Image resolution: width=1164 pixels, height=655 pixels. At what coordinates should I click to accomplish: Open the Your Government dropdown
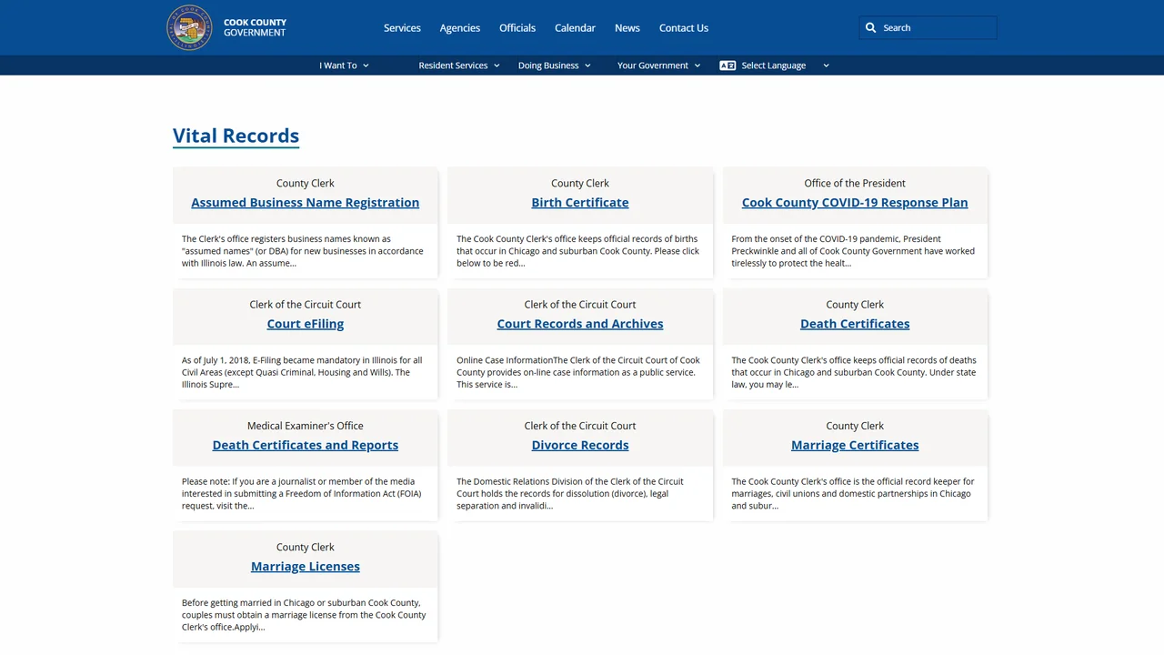659,65
